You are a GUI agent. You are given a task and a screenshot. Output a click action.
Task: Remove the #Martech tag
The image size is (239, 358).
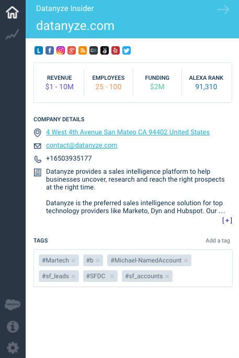[73, 260]
